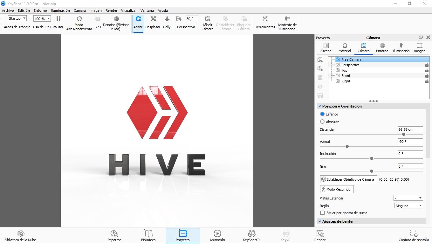Select Absoluto radio option
Screen dimensions: 432x244
pyautogui.click(x=322, y=122)
